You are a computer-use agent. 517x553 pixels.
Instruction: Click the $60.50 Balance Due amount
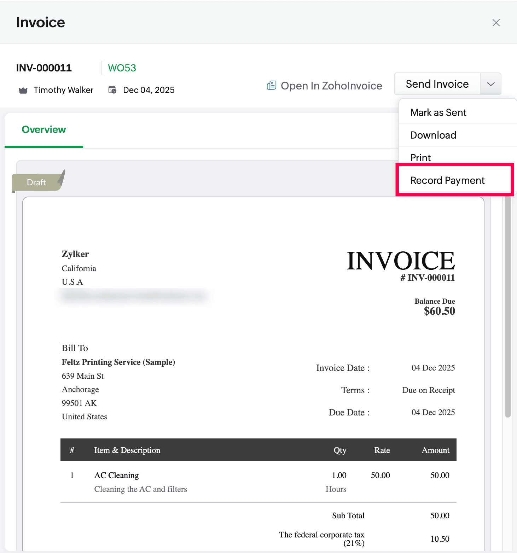click(439, 311)
